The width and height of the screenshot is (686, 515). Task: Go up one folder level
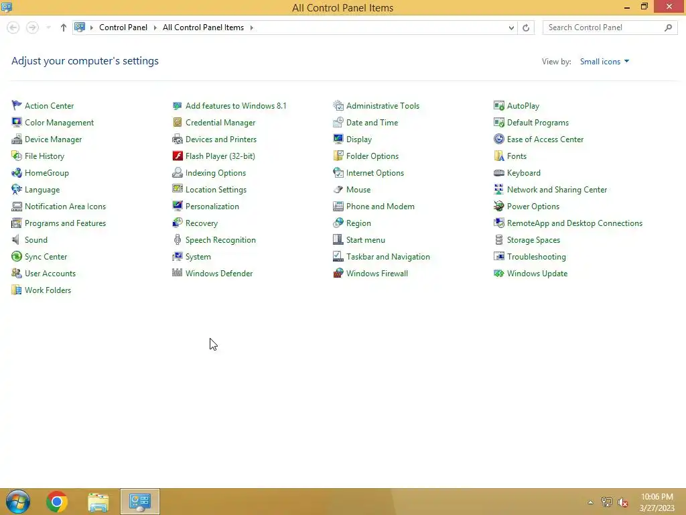[x=64, y=27]
